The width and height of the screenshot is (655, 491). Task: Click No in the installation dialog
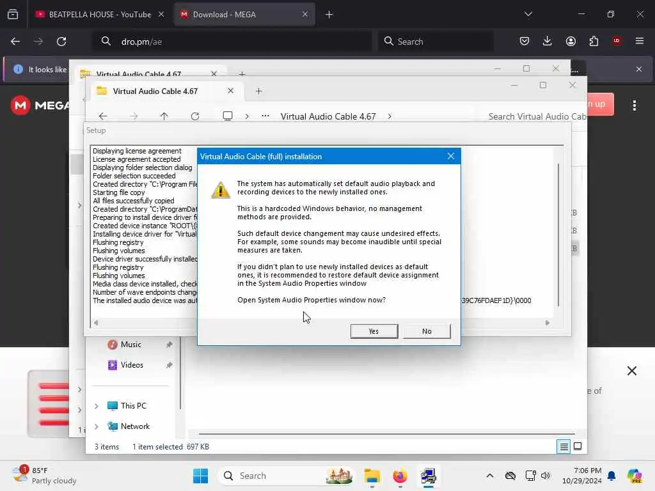(x=427, y=331)
